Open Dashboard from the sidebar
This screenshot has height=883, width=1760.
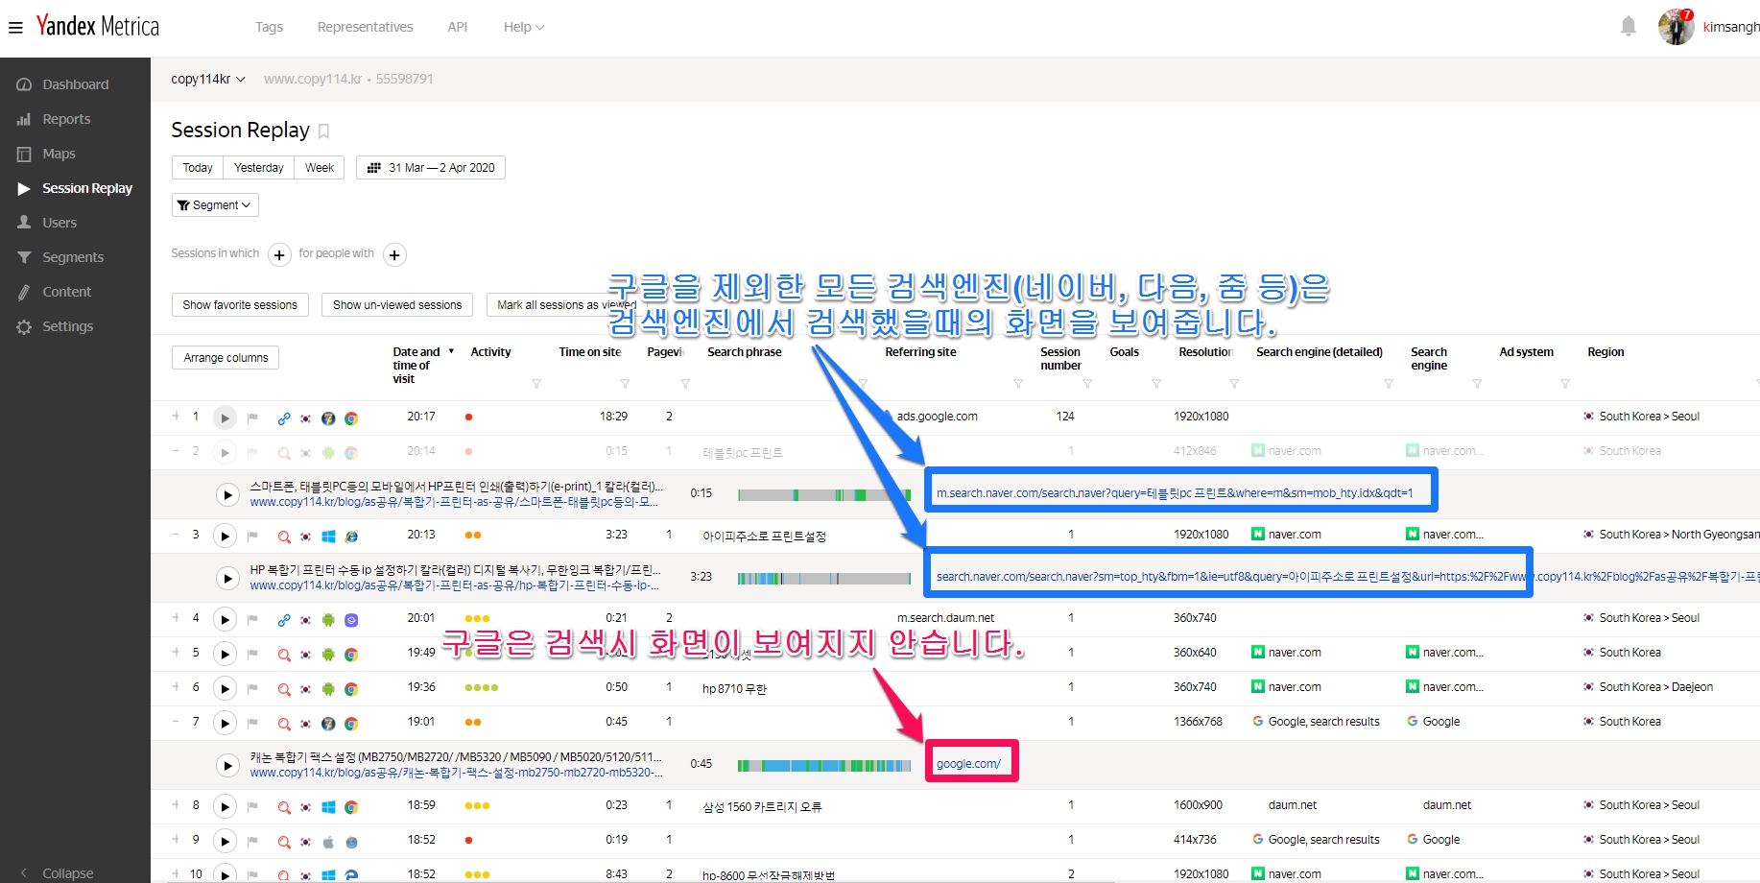tap(75, 84)
